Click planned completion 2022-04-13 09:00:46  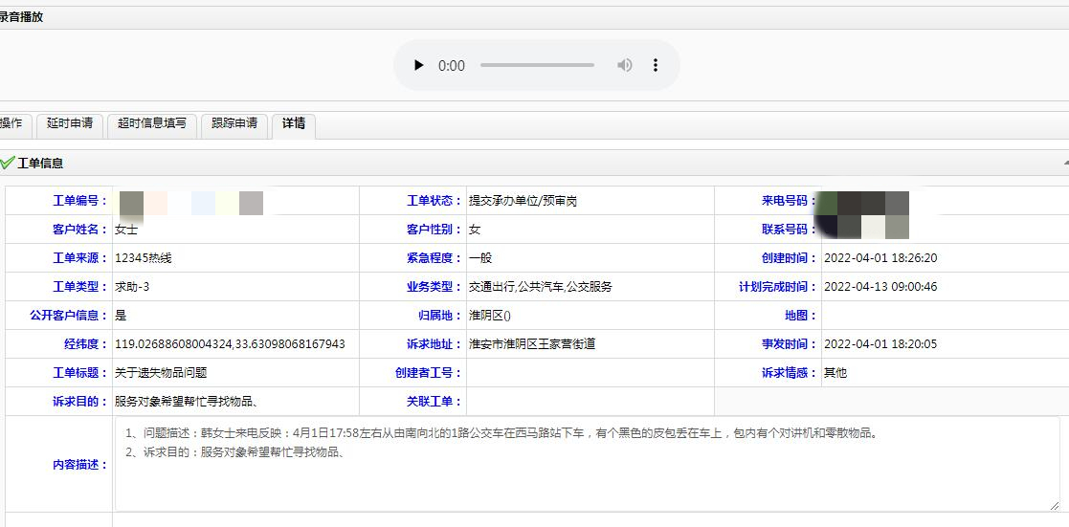coord(880,287)
